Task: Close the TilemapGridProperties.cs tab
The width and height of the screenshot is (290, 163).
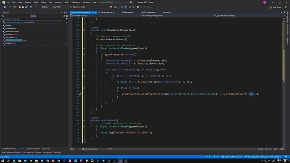Action: pos(96,12)
